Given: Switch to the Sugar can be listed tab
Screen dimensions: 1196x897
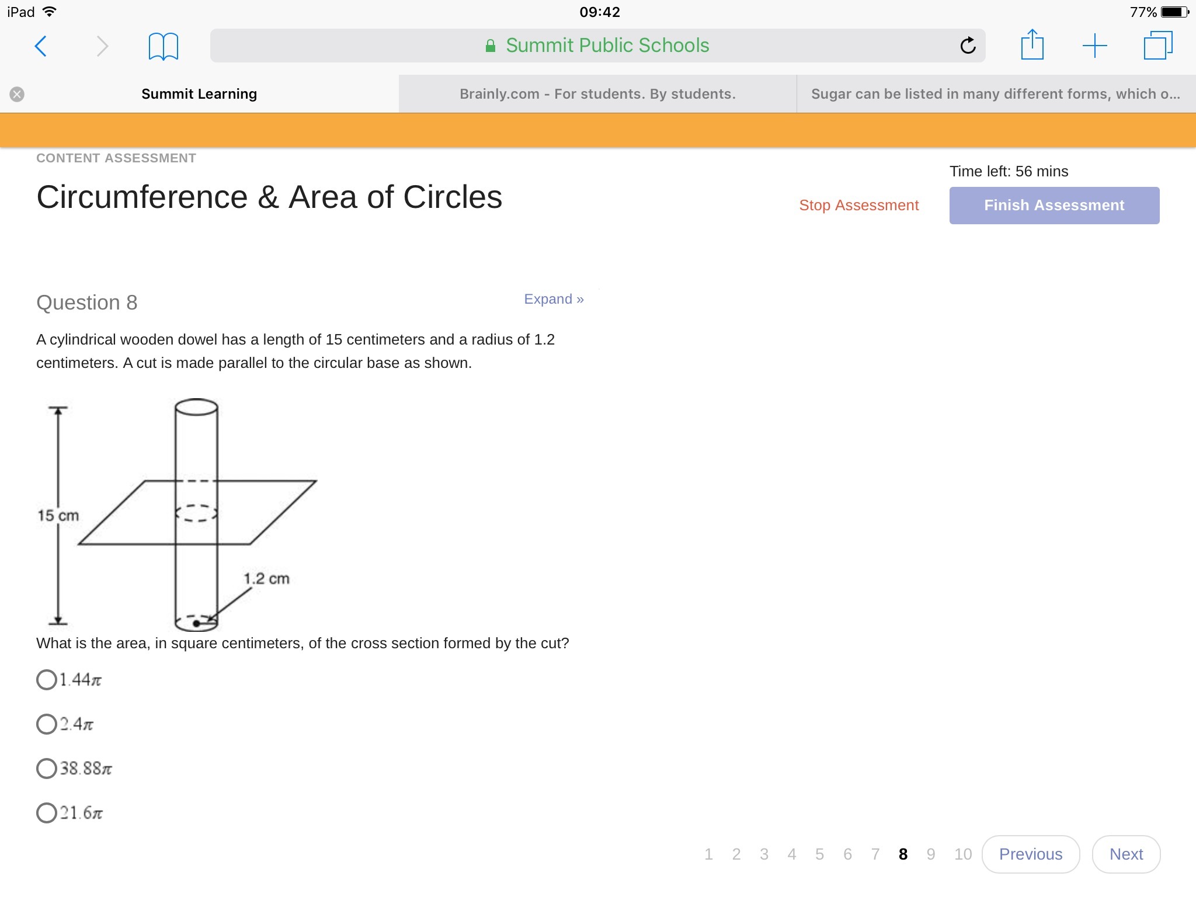Looking at the screenshot, I should pos(995,94).
